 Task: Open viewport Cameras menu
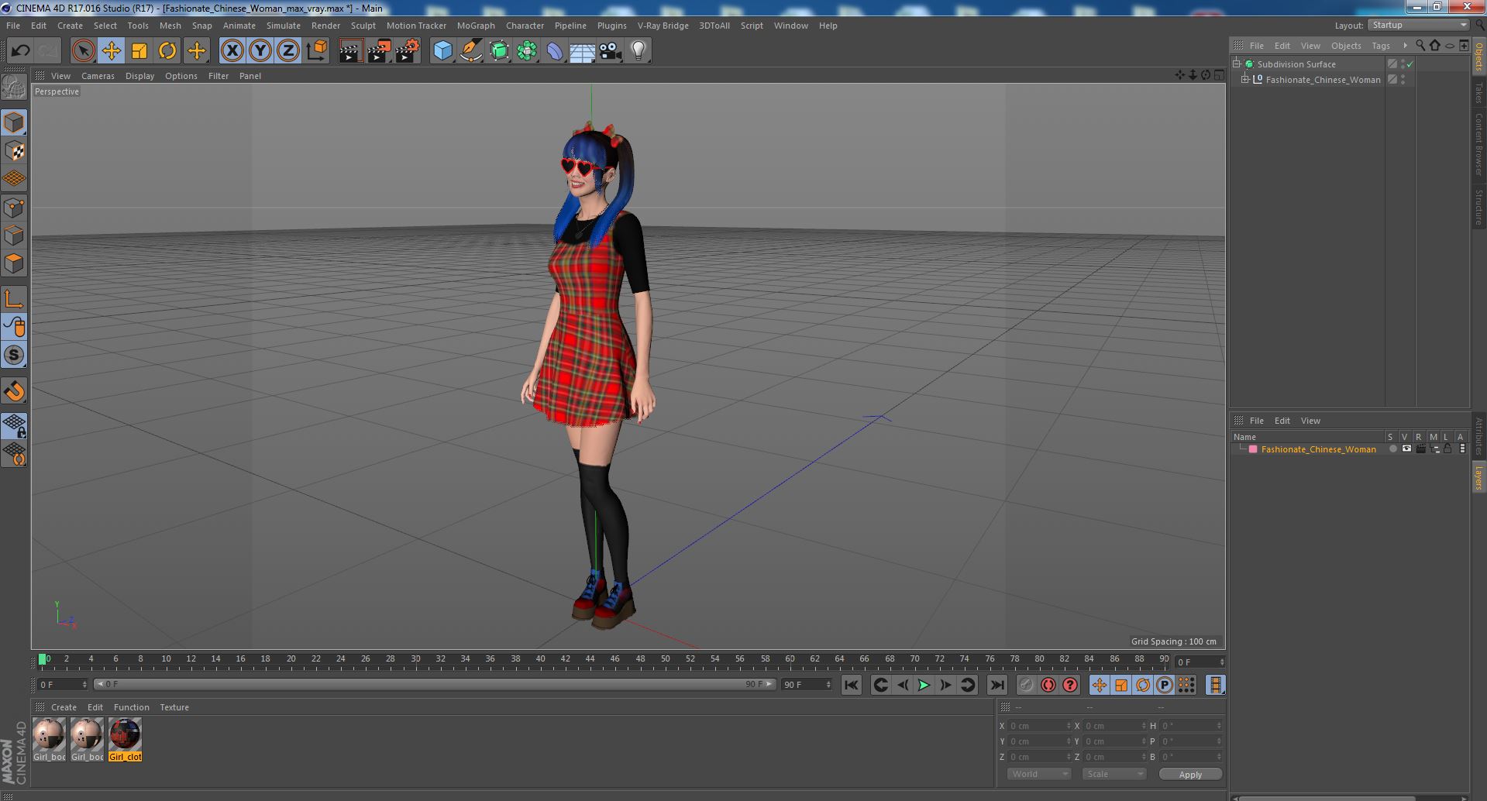tap(98, 76)
